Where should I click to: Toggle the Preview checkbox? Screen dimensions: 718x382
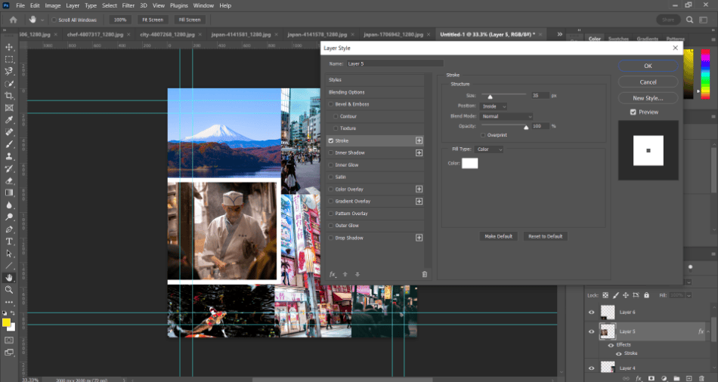[633, 112]
